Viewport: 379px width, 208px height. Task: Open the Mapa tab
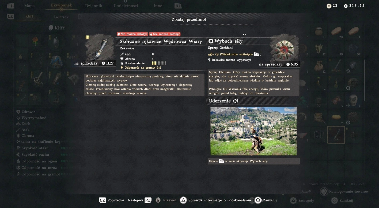[29, 6]
